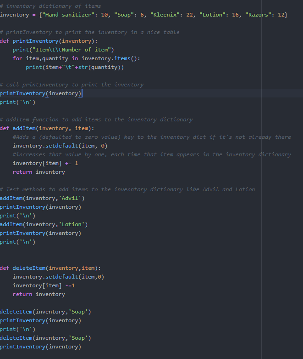
Task: Click the 'for item,quantity in inventory.items():' line
Action: point(76,59)
